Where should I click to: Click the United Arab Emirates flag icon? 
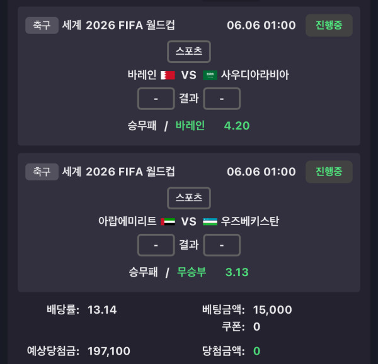pos(168,221)
